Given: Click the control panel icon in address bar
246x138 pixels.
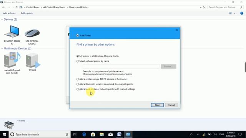Looking at the screenshot, I should (x=21, y=7).
